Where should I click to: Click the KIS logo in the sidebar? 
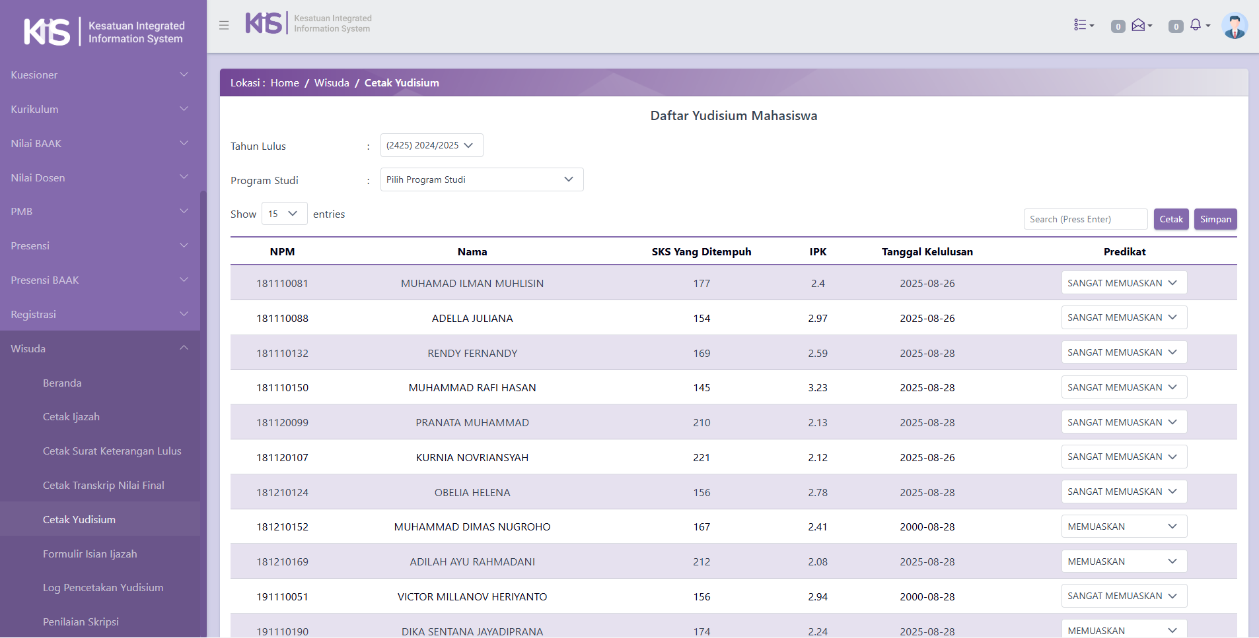click(48, 32)
